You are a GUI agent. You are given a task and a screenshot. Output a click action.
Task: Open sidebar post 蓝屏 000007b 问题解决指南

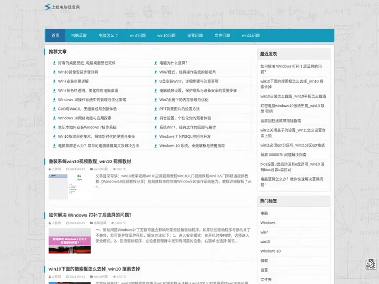tap(283, 155)
